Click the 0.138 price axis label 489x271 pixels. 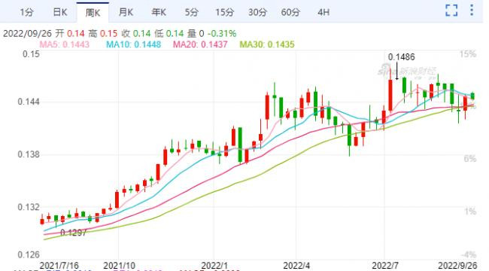pyautogui.click(x=29, y=154)
